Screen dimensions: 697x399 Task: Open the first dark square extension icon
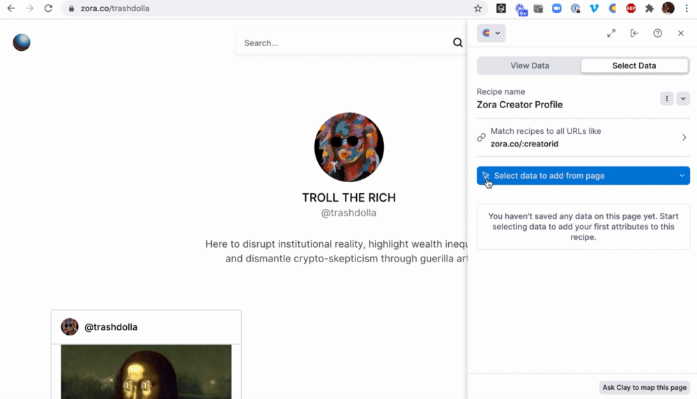tap(501, 8)
